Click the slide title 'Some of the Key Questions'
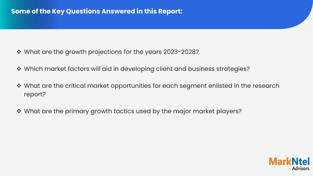The height and width of the screenshot is (176, 313). [x=97, y=11]
